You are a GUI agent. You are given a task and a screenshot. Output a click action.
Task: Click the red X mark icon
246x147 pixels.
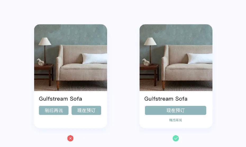70,138
